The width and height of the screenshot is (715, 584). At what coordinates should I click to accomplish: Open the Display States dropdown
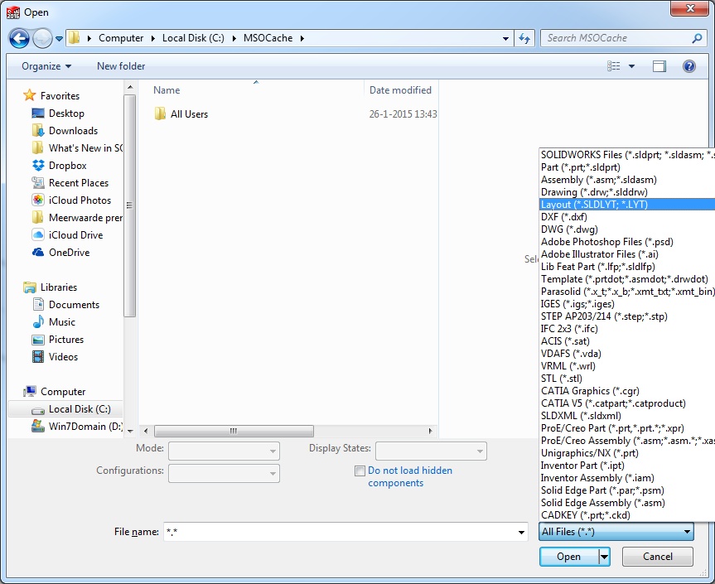pos(431,451)
